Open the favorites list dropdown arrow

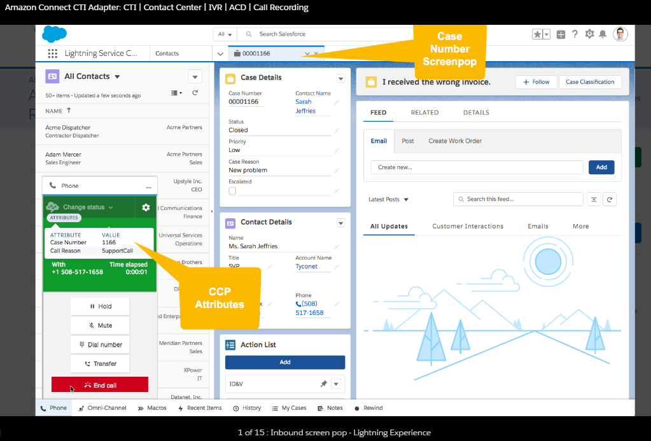pyautogui.click(x=547, y=34)
